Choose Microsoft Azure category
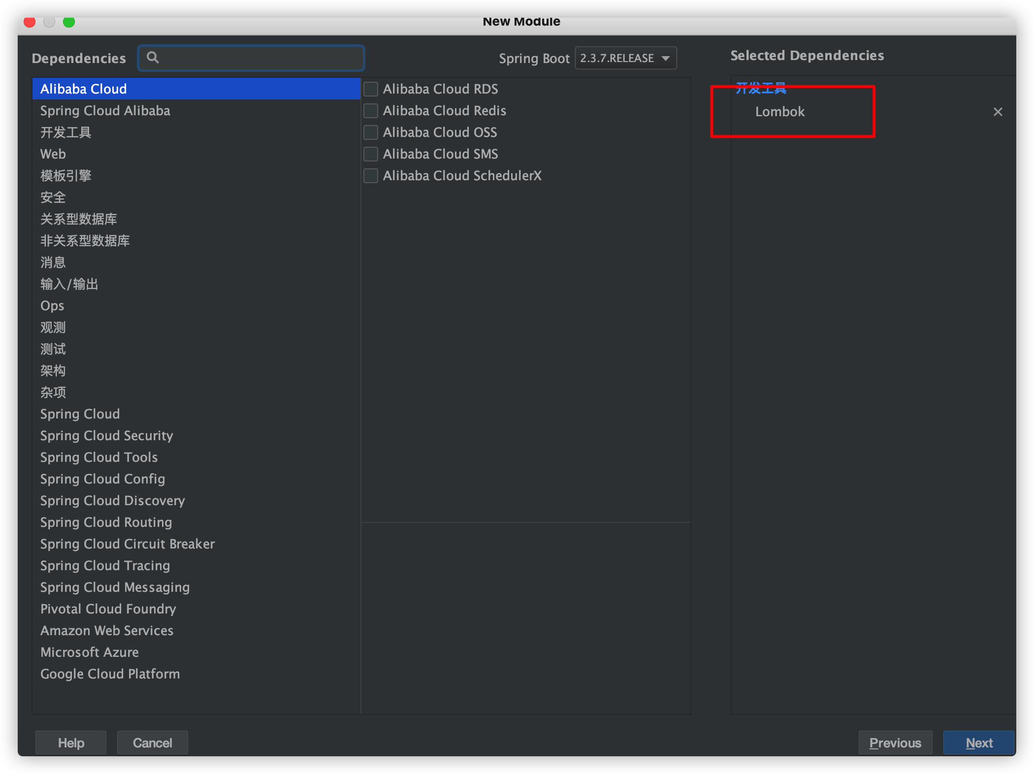This screenshot has height=774, width=1034. (196, 652)
